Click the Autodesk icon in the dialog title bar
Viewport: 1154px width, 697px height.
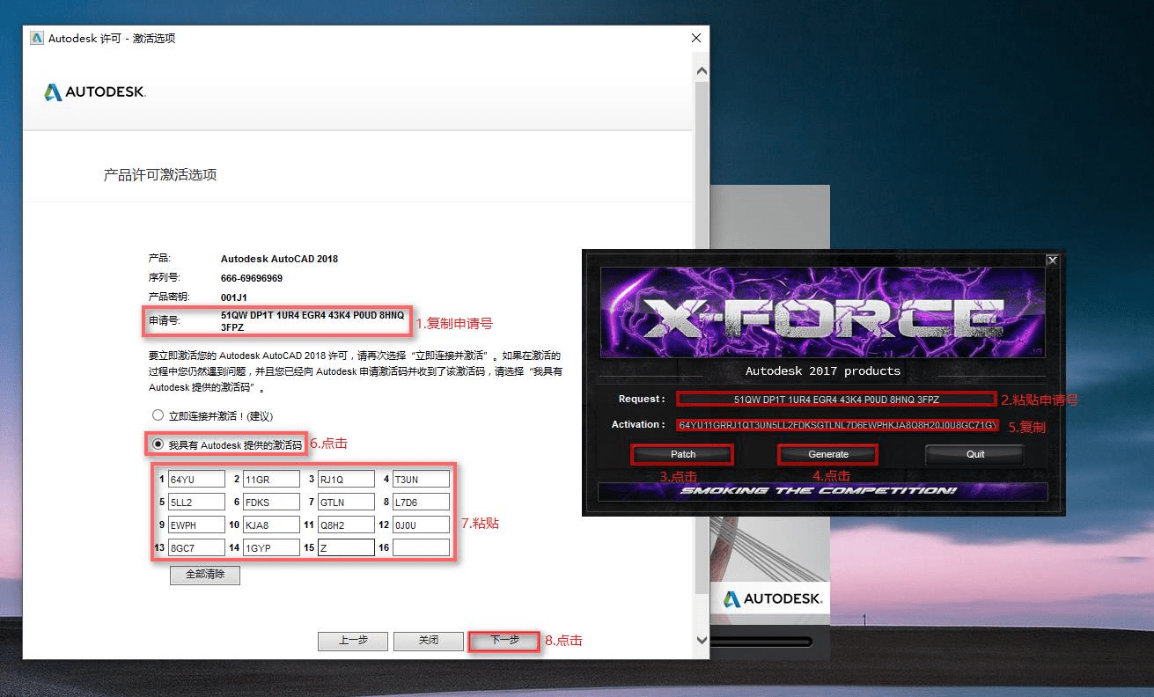point(36,38)
